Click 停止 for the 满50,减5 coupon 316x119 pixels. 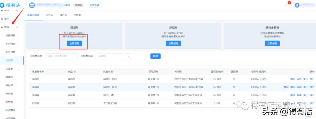click(x=305, y=95)
